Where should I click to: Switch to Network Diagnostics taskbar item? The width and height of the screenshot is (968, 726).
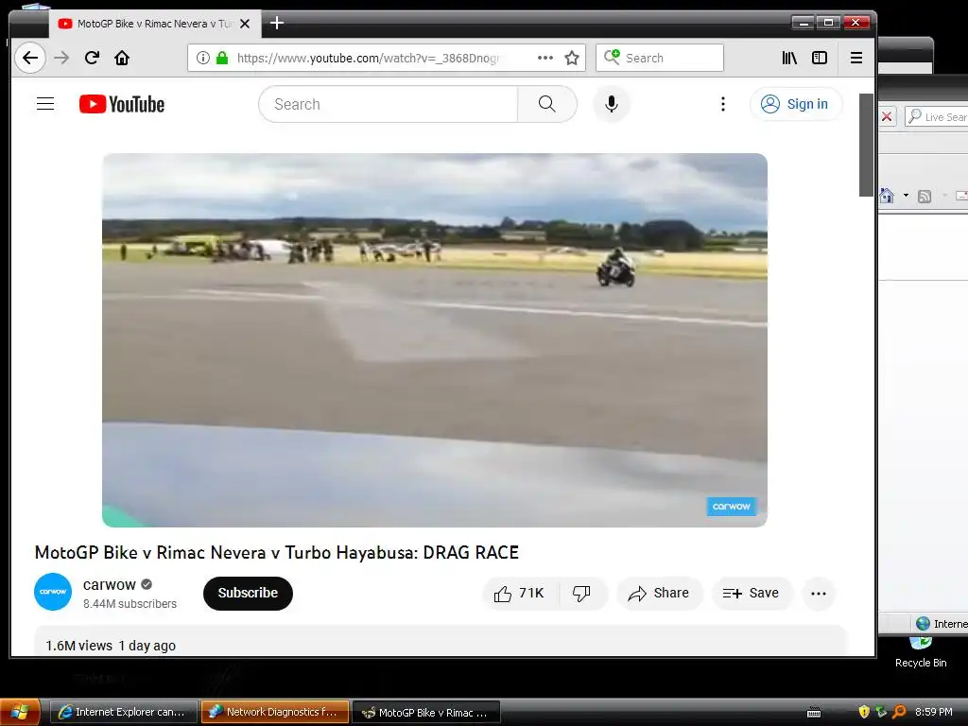coord(275,713)
